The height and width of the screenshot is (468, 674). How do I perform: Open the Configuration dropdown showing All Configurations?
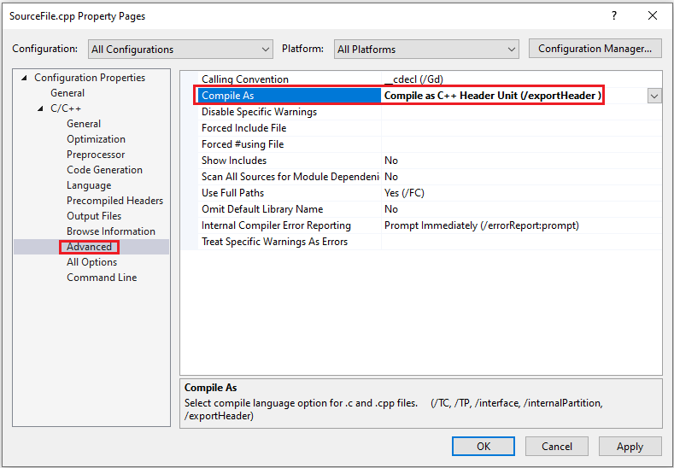coord(180,50)
